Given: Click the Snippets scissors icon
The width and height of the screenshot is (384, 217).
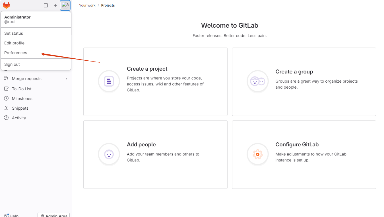Looking at the screenshot, I should 6,108.
